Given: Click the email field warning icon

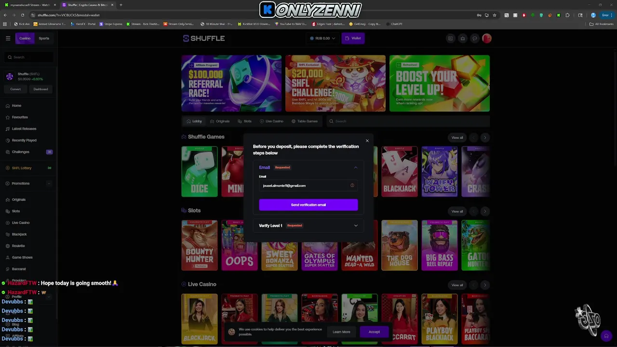Looking at the screenshot, I should [x=352, y=186].
